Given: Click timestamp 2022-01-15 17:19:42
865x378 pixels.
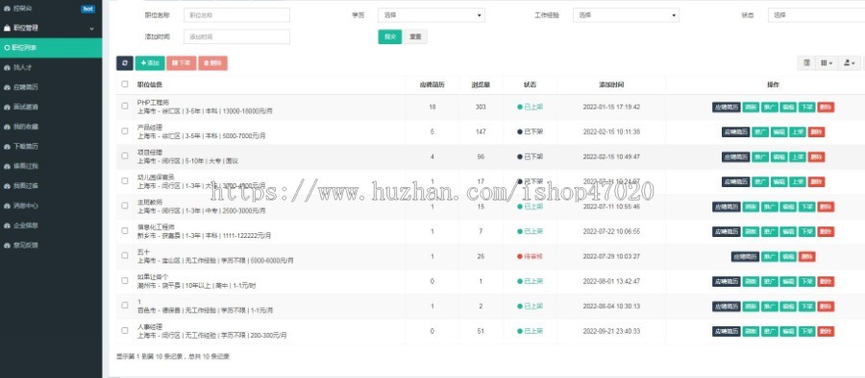Looking at the screenshot, I should [611, 106].
